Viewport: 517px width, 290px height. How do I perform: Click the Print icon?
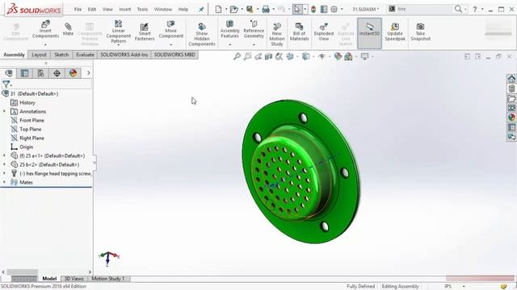pyautogui.click(x=266, y=9)
